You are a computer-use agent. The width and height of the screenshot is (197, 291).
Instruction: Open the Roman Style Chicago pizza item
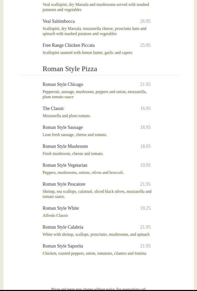pos(63,84)
